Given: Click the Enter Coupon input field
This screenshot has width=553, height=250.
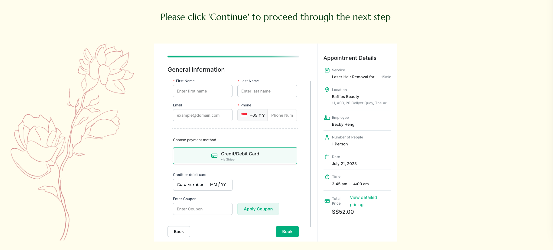Looking at the screenshot, I should [x=203, y=209].
